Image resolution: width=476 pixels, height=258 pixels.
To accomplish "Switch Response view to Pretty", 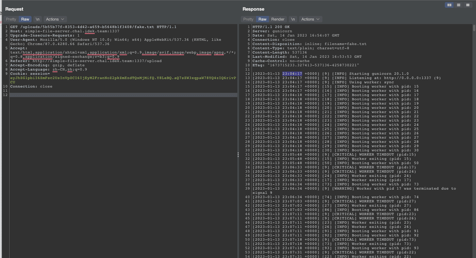I will pyautogui.click(x=248, y=19).
